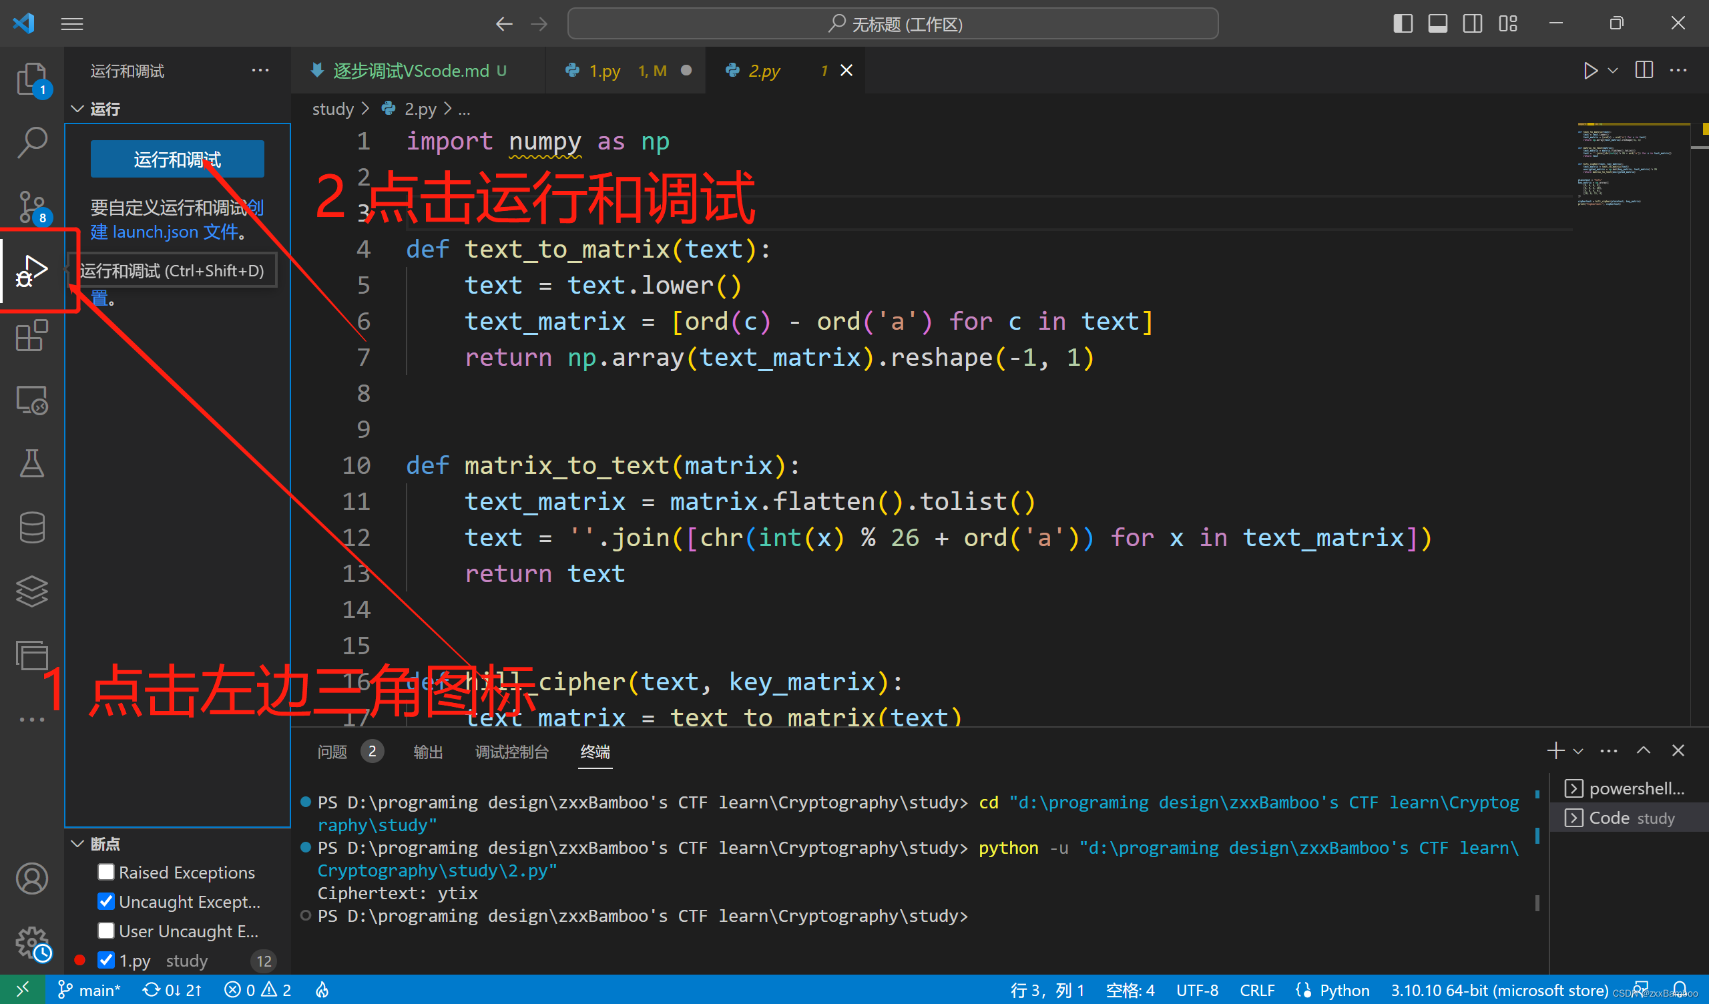Open the Accounts icon in sidebar

pos(31,878)
